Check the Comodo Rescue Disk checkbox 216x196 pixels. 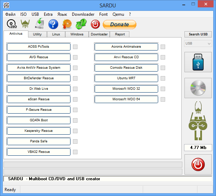[163, 68]
